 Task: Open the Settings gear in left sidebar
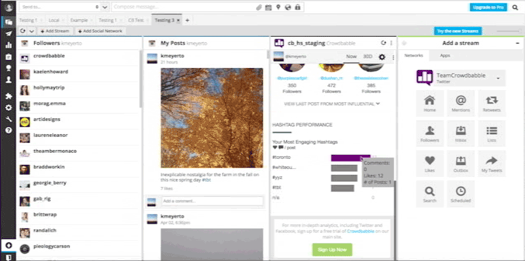click(x=9, y=107)
